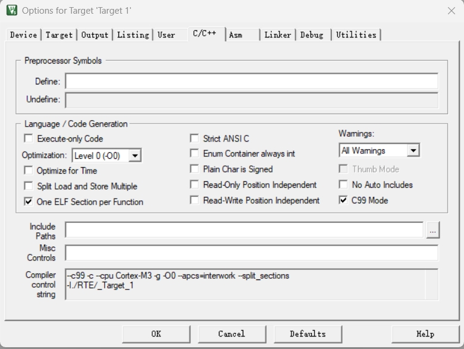Click the Include Paths input field
464x349 pixels.
point(244,230)
